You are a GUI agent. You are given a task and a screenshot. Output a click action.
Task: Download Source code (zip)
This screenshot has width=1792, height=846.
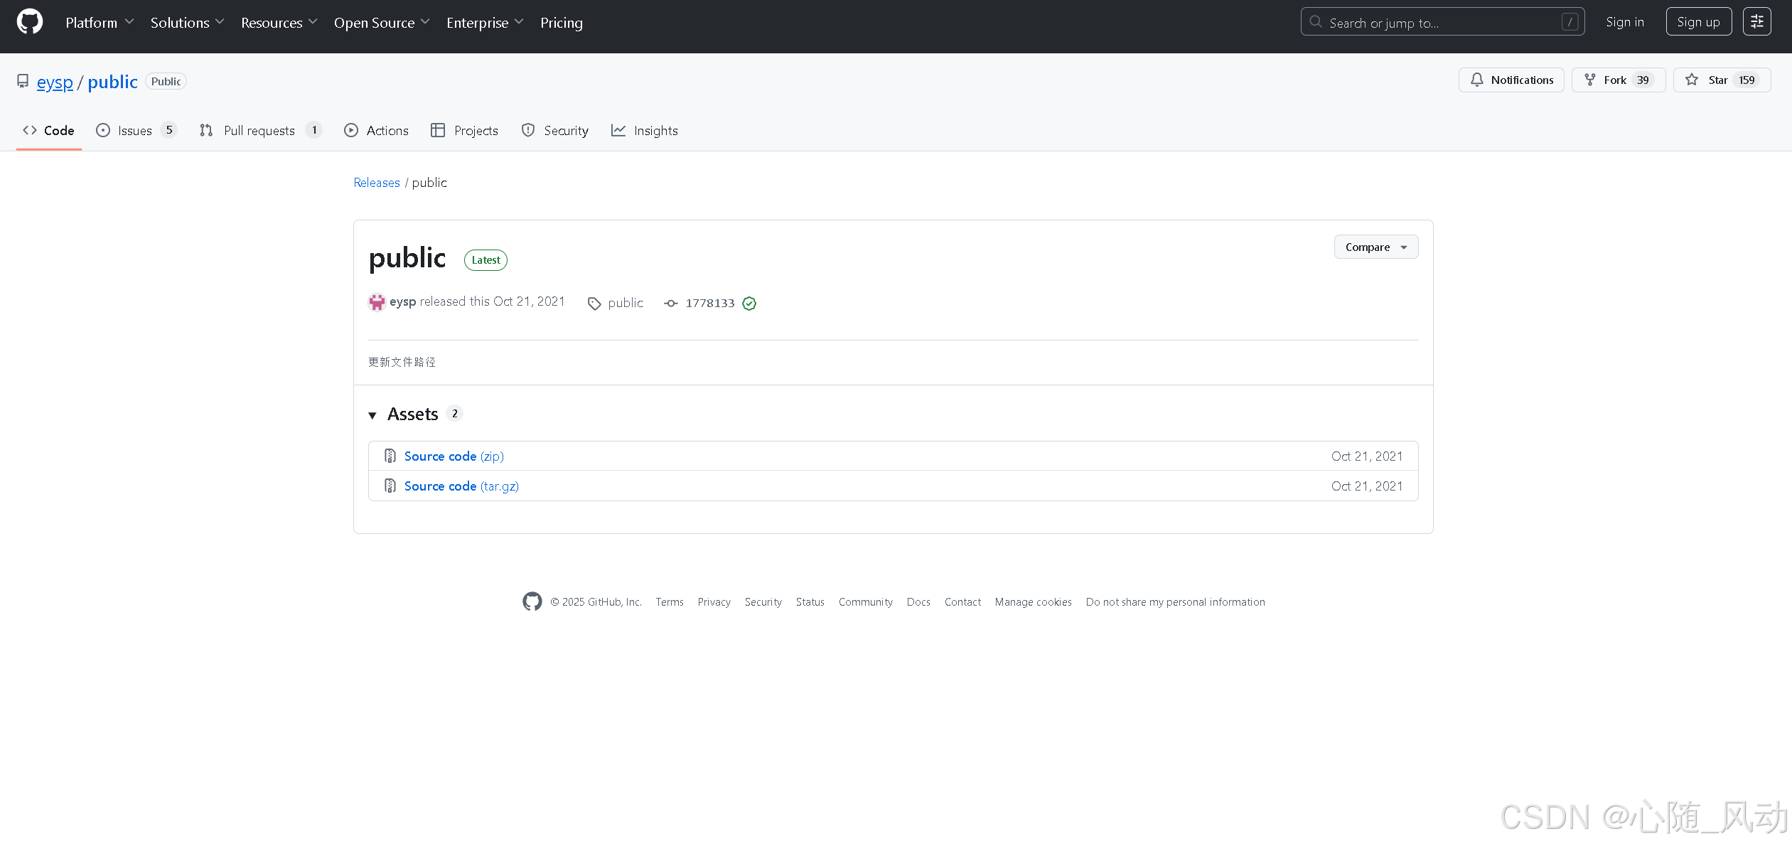coord(454,456)
